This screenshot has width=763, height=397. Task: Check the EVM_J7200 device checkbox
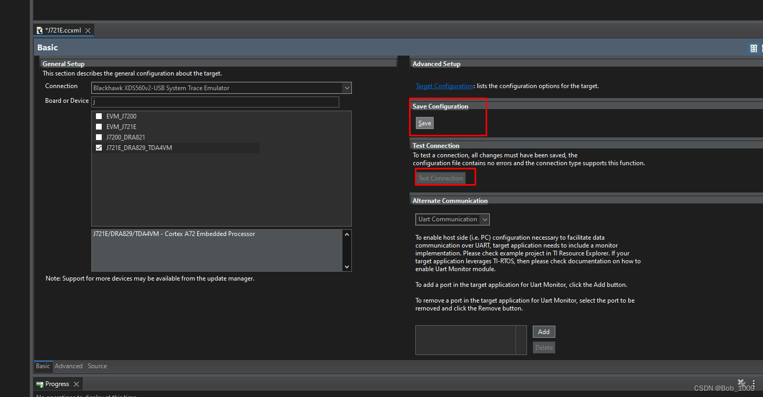(99, 116)
